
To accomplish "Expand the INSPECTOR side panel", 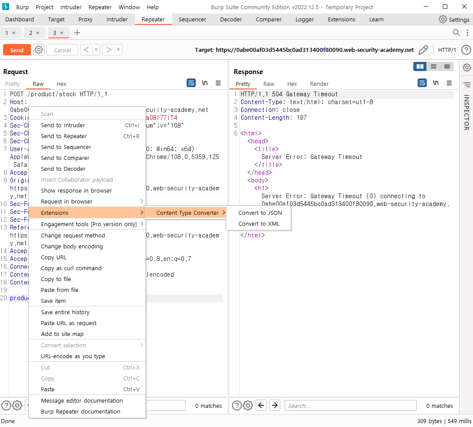I will coord(466,112).
